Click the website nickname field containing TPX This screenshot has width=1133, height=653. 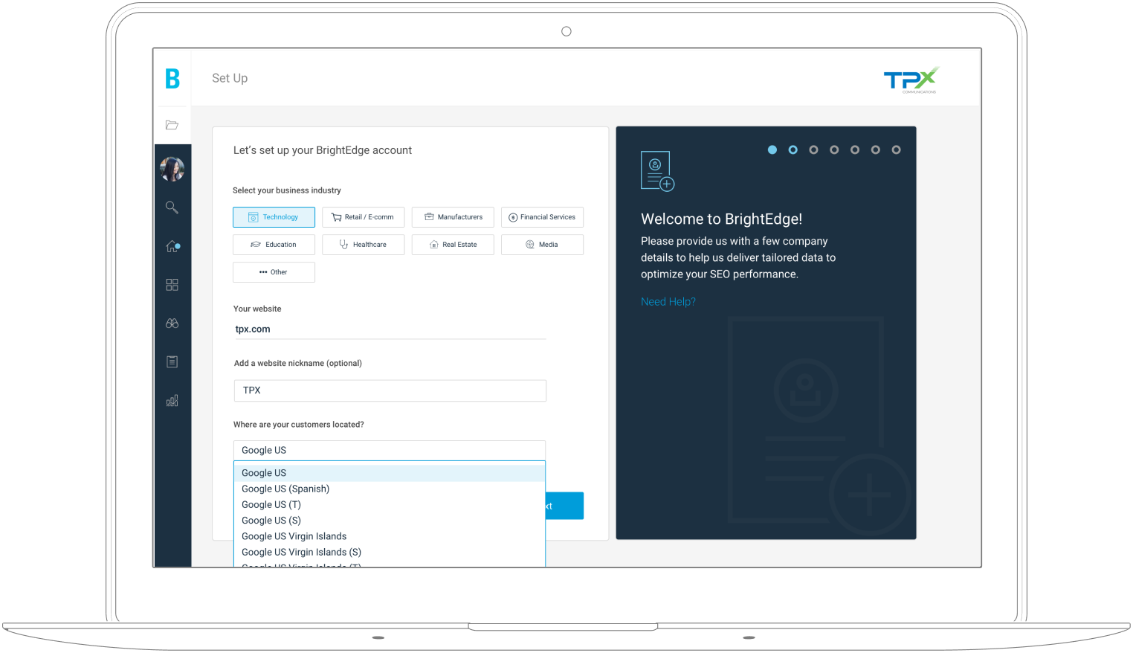coord(390,390)
